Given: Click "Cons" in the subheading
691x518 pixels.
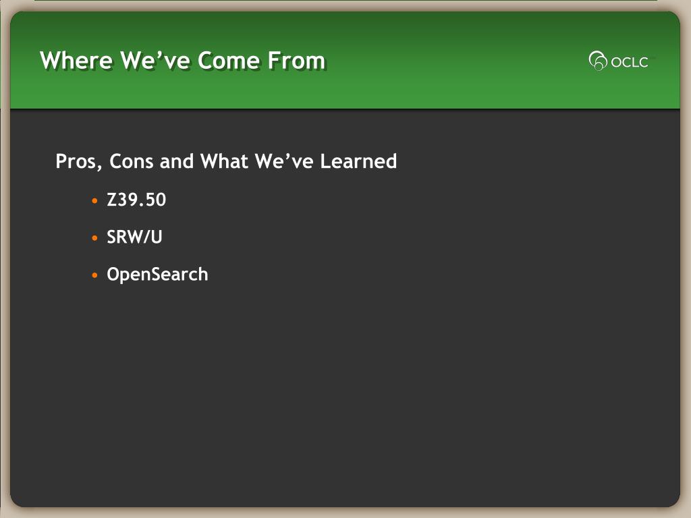Looking at the screenshot, I should click(132, 161).
